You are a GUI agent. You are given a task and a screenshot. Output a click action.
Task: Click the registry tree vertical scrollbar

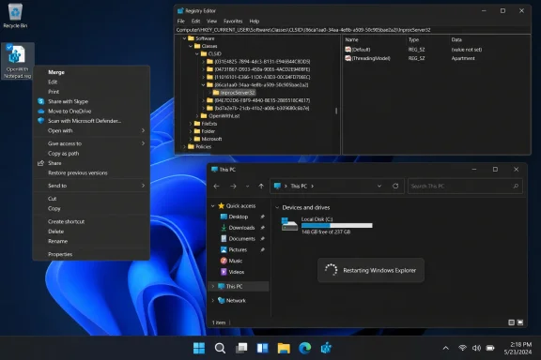[x=336, y=111]
